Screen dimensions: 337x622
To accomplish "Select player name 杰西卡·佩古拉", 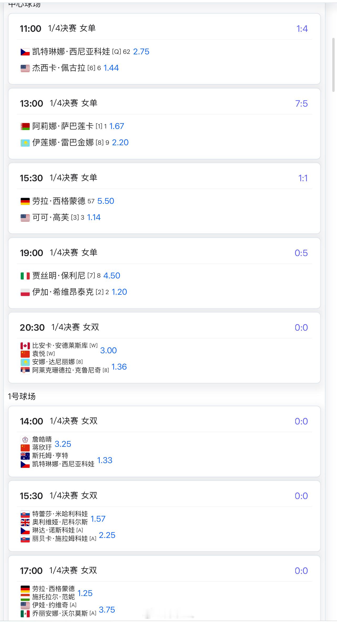I will 59,68.
